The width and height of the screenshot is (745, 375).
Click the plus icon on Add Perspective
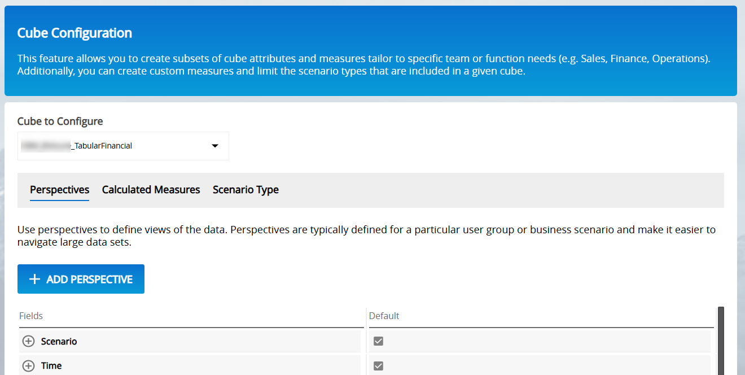(34, 280)
